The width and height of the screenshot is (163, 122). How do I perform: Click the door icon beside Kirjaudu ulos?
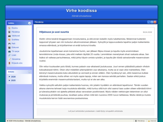point(9,63)
